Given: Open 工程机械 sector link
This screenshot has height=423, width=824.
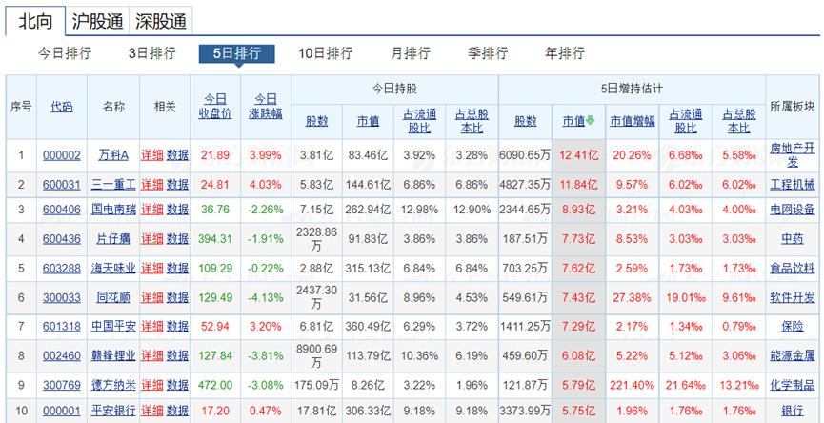Looking at the screenshot, I should tap(792, 185).
